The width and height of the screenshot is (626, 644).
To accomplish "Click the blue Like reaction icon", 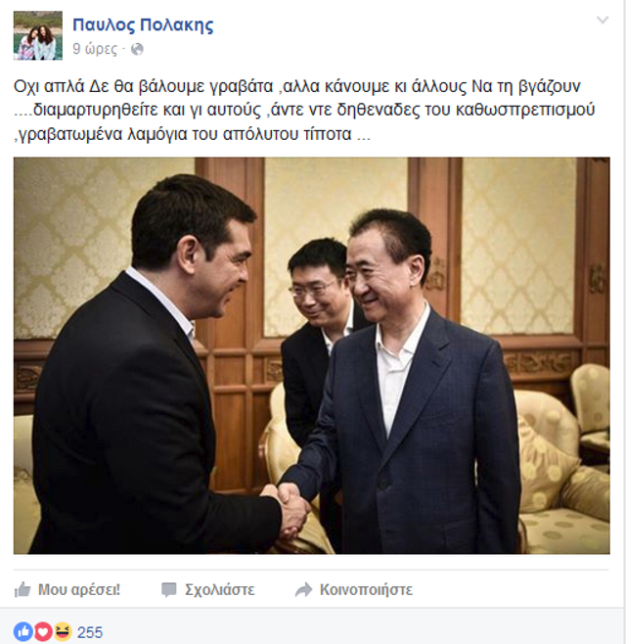I will pyautogui.click(x=23, y=632).
